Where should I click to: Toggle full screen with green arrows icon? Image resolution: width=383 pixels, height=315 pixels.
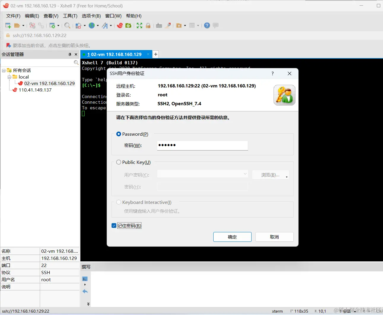139,25
